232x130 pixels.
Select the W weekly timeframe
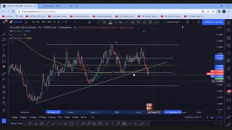click(66, 22)
